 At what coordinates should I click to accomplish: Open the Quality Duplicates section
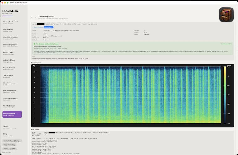pyautogui.click(x=10, y=99)
